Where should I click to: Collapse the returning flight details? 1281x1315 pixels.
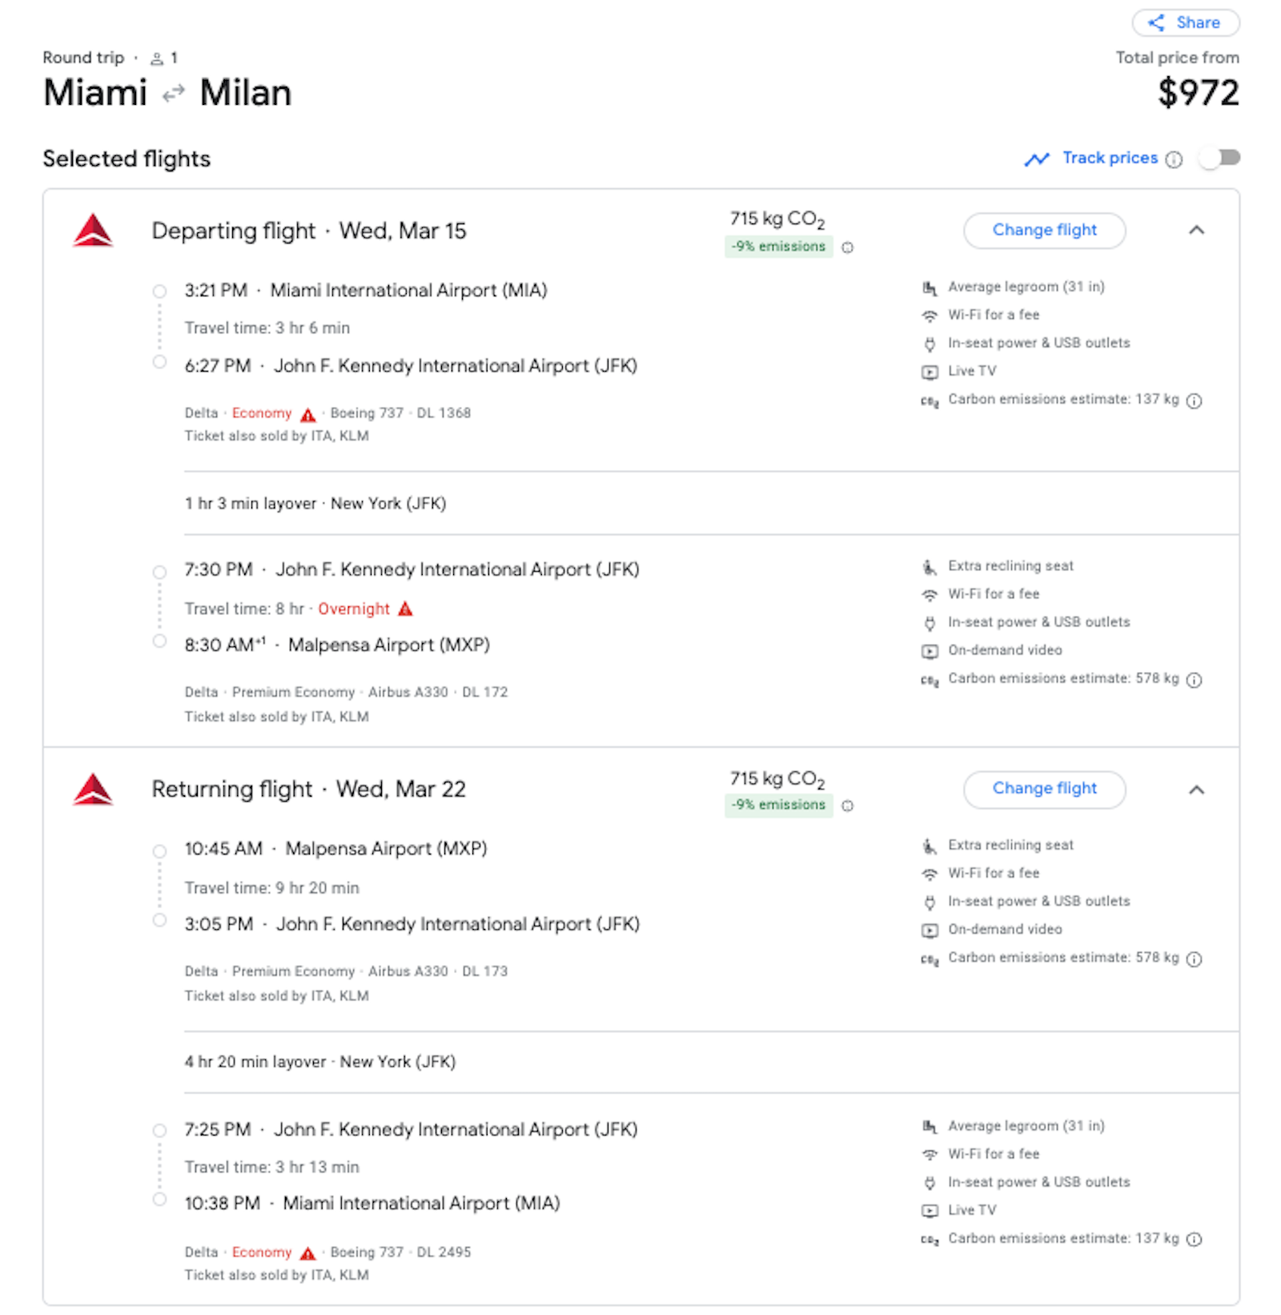[x=1197, y=790]
